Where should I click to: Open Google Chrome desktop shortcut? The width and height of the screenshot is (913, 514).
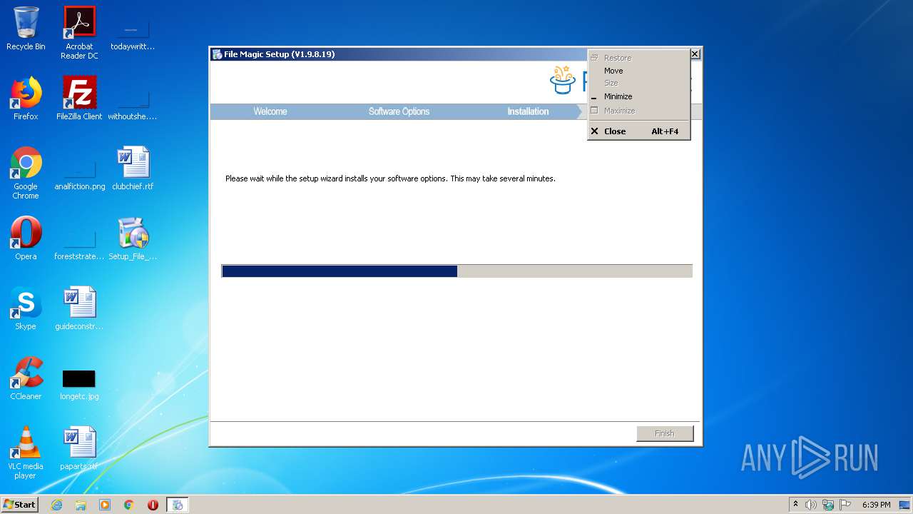26,173
